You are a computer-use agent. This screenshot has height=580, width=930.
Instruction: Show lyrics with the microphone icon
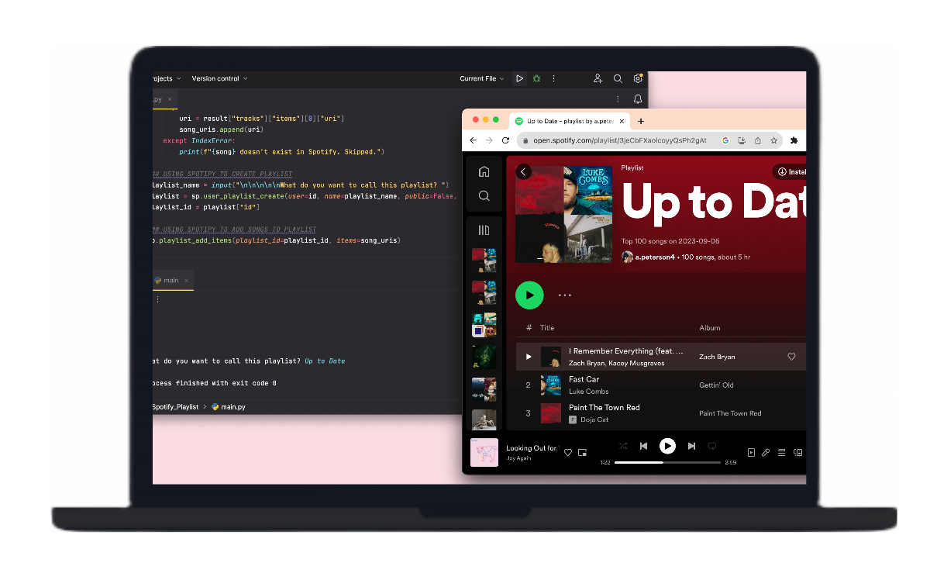click(766, 453)
